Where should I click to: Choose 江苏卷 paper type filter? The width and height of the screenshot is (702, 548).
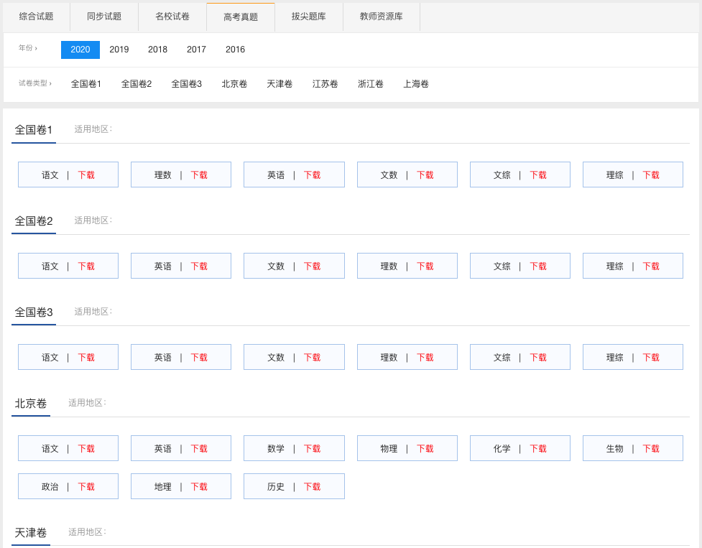(325, 84)
